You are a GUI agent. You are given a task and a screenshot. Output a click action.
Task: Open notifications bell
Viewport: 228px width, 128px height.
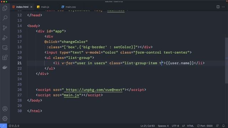tap(223, 126)
